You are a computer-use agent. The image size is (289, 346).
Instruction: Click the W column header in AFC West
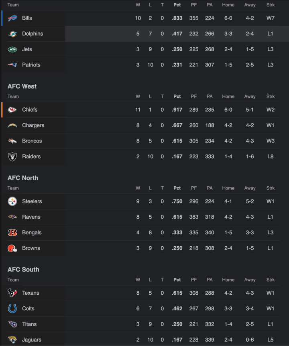click(x=138, y=97)
